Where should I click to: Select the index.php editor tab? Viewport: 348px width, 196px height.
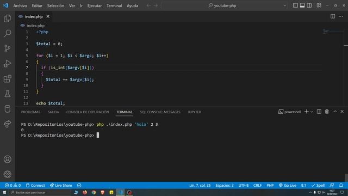tap(34, 16)
